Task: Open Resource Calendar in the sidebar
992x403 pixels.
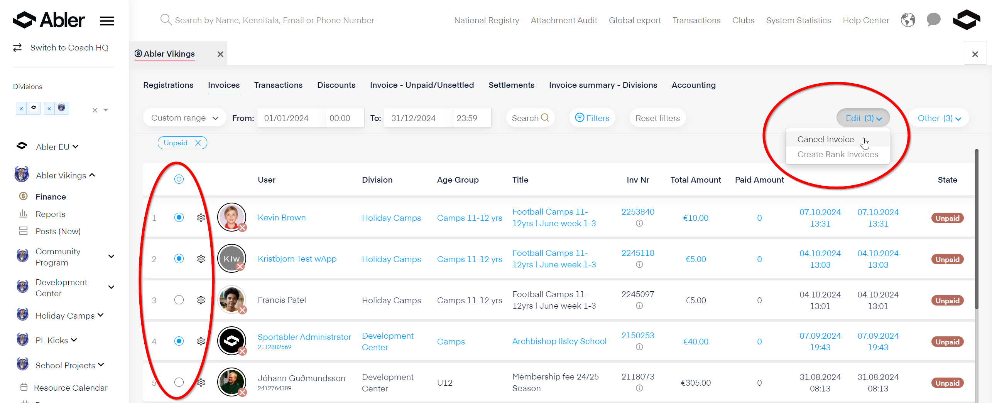Action: click(x=71, y=388)
